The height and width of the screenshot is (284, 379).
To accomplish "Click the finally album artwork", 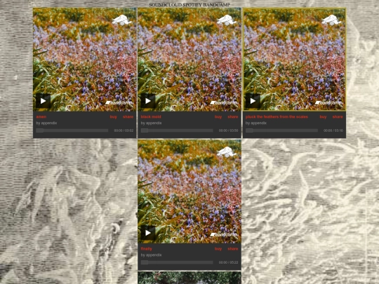I will pyautogui.click(x=189, y=191).
